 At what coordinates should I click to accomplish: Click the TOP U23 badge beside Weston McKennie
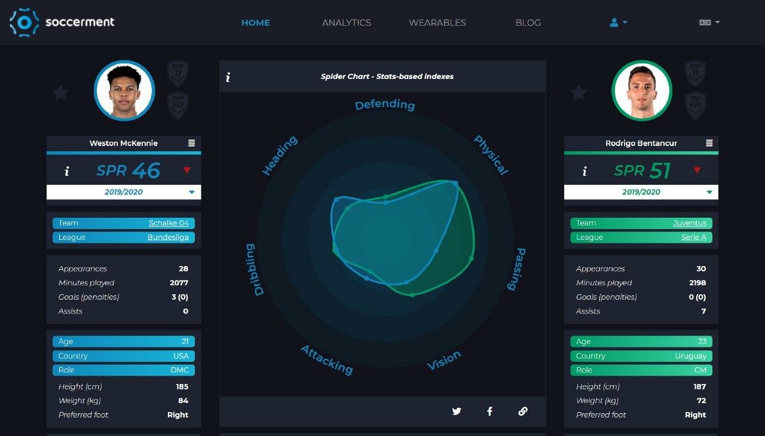point(178,105)
